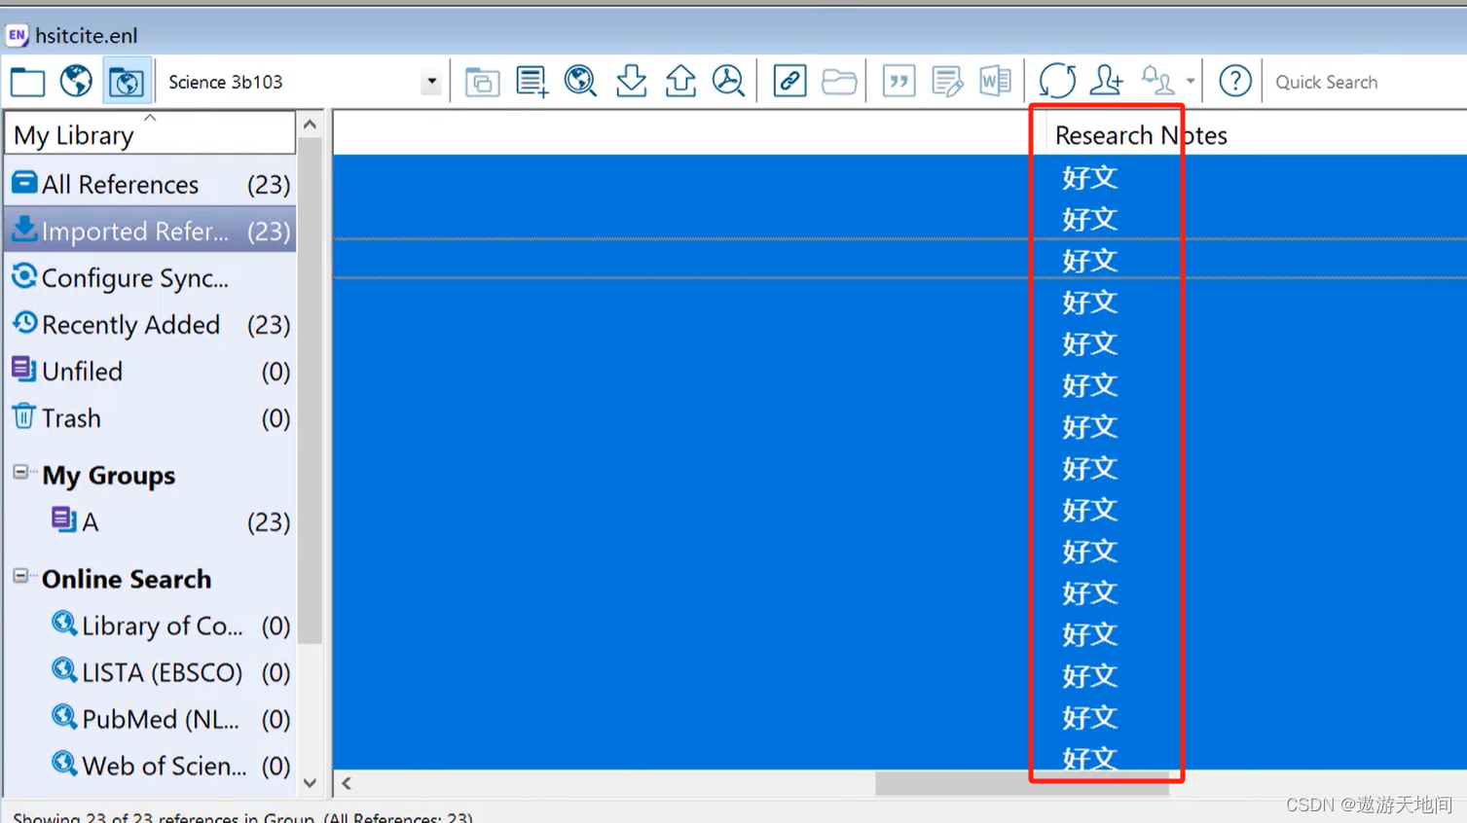
Task: Select the Unfiled group
Action: point(150,371)
